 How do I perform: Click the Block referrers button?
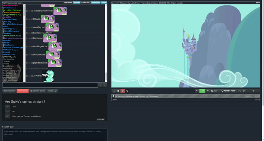9,91
